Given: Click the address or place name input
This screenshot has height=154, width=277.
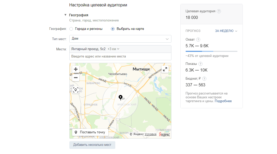Looking at the screenshot, I should pyautogui.click(x=120, y=56).
